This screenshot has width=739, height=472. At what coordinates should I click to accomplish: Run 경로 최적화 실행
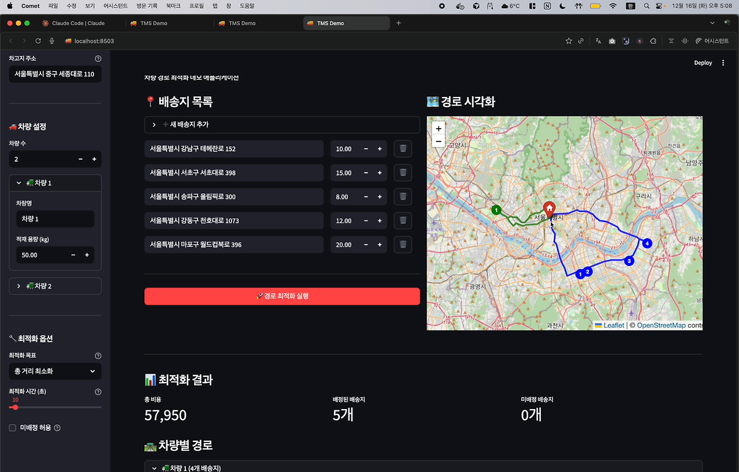282,296
